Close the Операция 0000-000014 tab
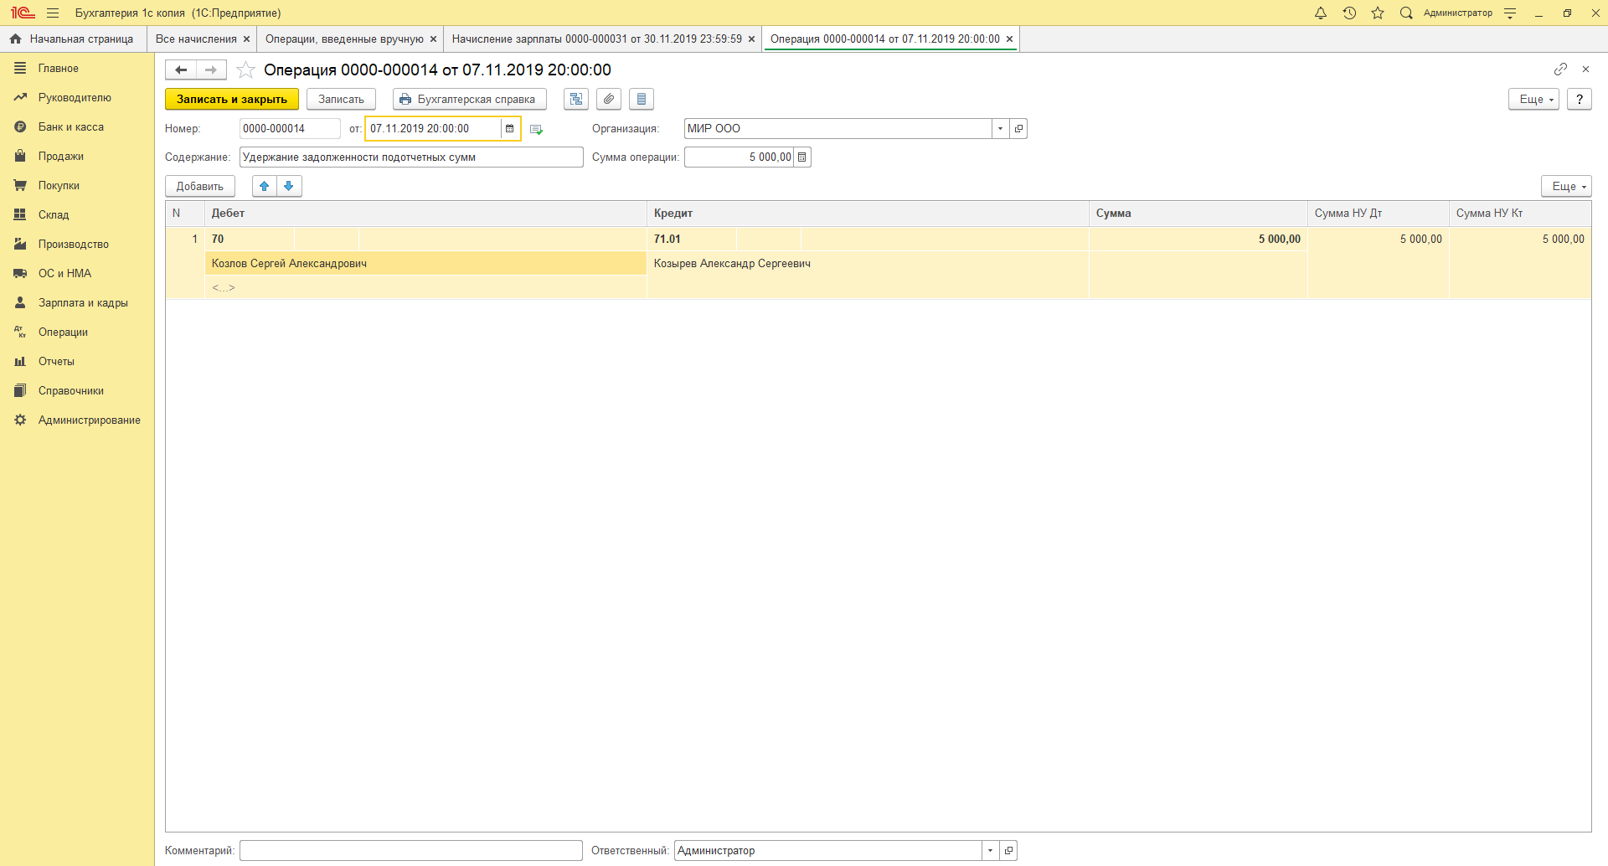 [1009, 39]
